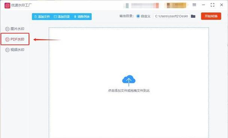Open the 图片水印 sidebar section
The image size is (228, 138).
click(x=15, y=29)
